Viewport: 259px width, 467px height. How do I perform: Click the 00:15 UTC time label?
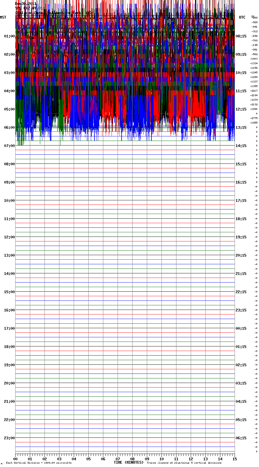241,328
